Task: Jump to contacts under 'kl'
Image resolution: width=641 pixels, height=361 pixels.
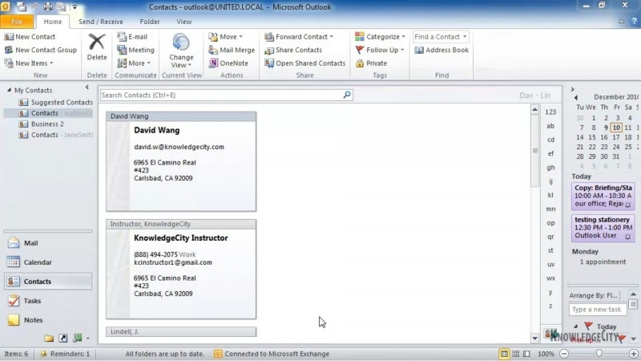Action: (550, 195)
